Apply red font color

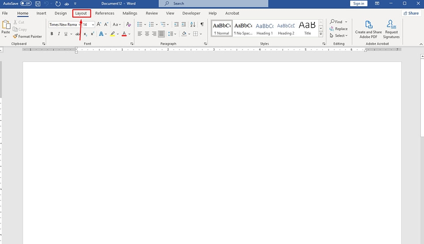click(x=124, y=34)
